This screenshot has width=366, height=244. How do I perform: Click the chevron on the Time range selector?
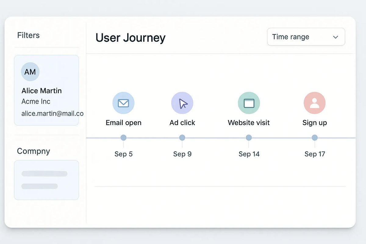click(x=335, y=37)
